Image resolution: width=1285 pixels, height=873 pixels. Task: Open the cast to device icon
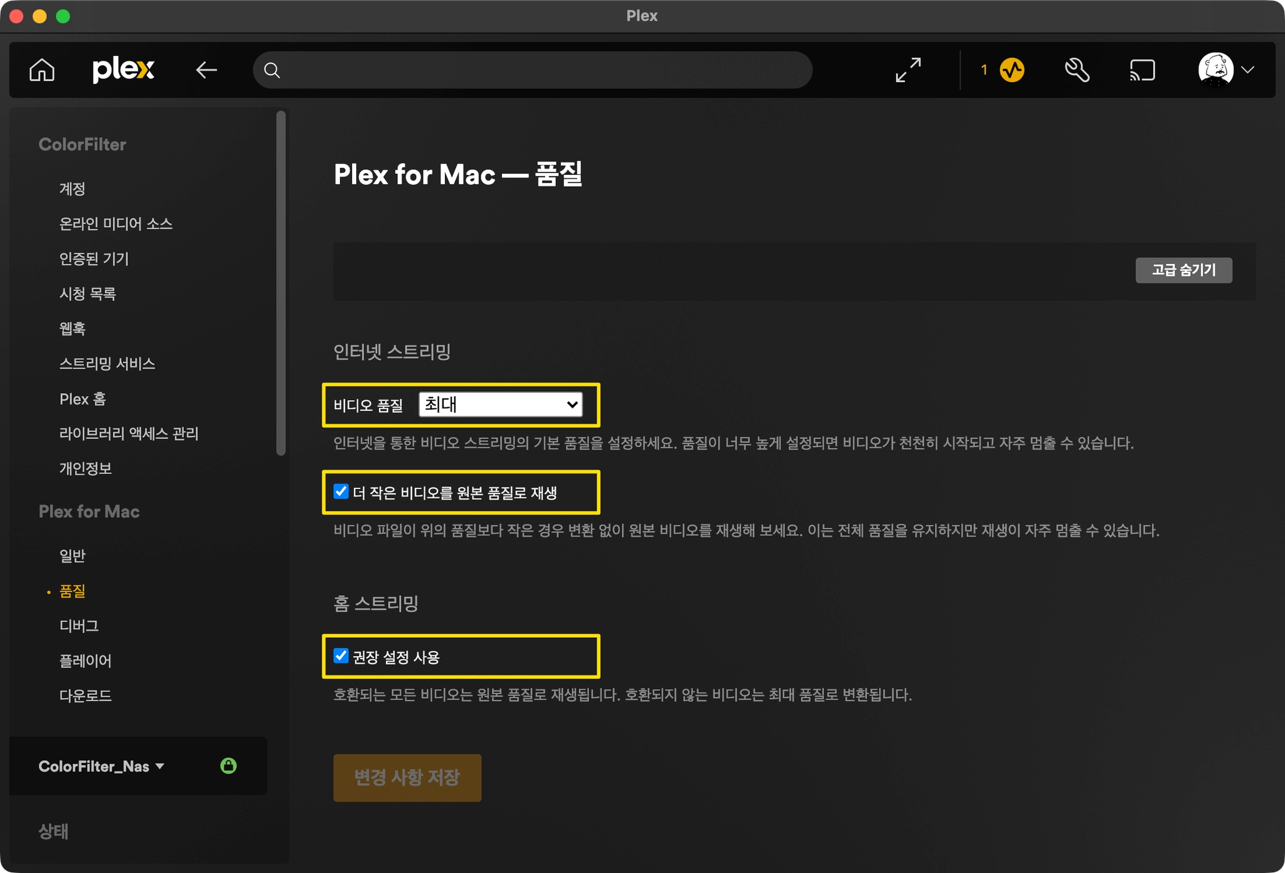pyautogui.click(x=1142, y=70)
